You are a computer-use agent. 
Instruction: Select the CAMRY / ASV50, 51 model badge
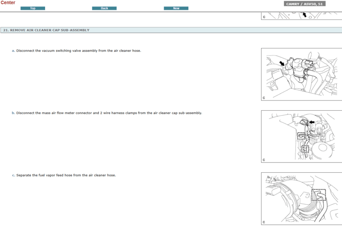pyautogui.click(x=305, y=4)
